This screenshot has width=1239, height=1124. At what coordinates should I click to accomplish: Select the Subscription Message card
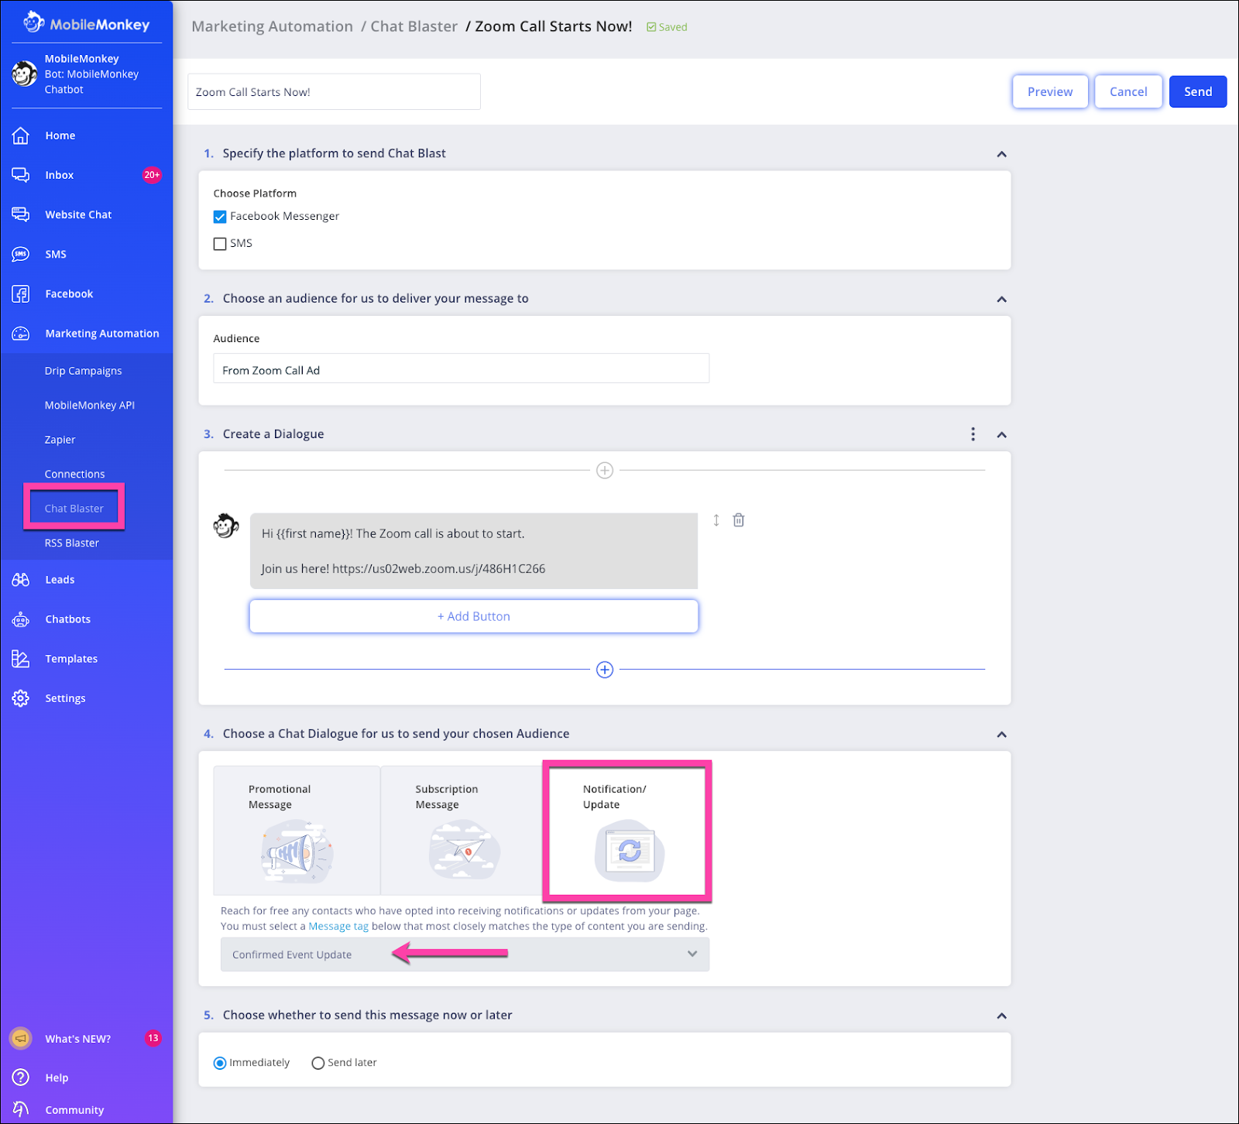coord(463,831)
